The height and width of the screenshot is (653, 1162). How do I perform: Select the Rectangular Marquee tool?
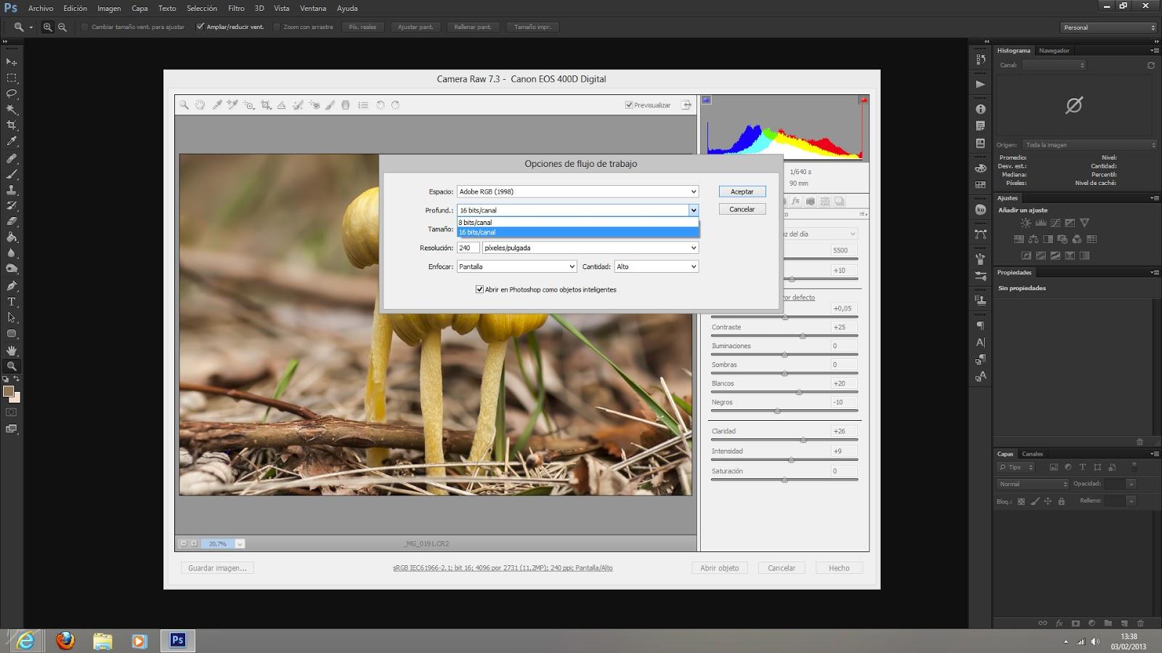[x=12, y=78]
